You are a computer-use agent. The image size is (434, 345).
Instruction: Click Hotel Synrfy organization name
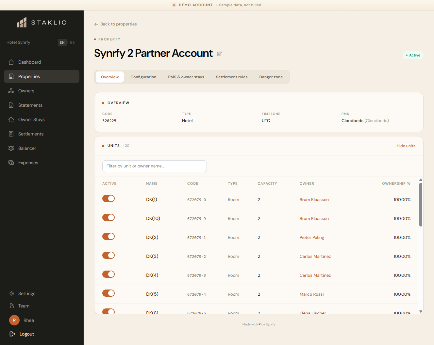click(18, 42)
